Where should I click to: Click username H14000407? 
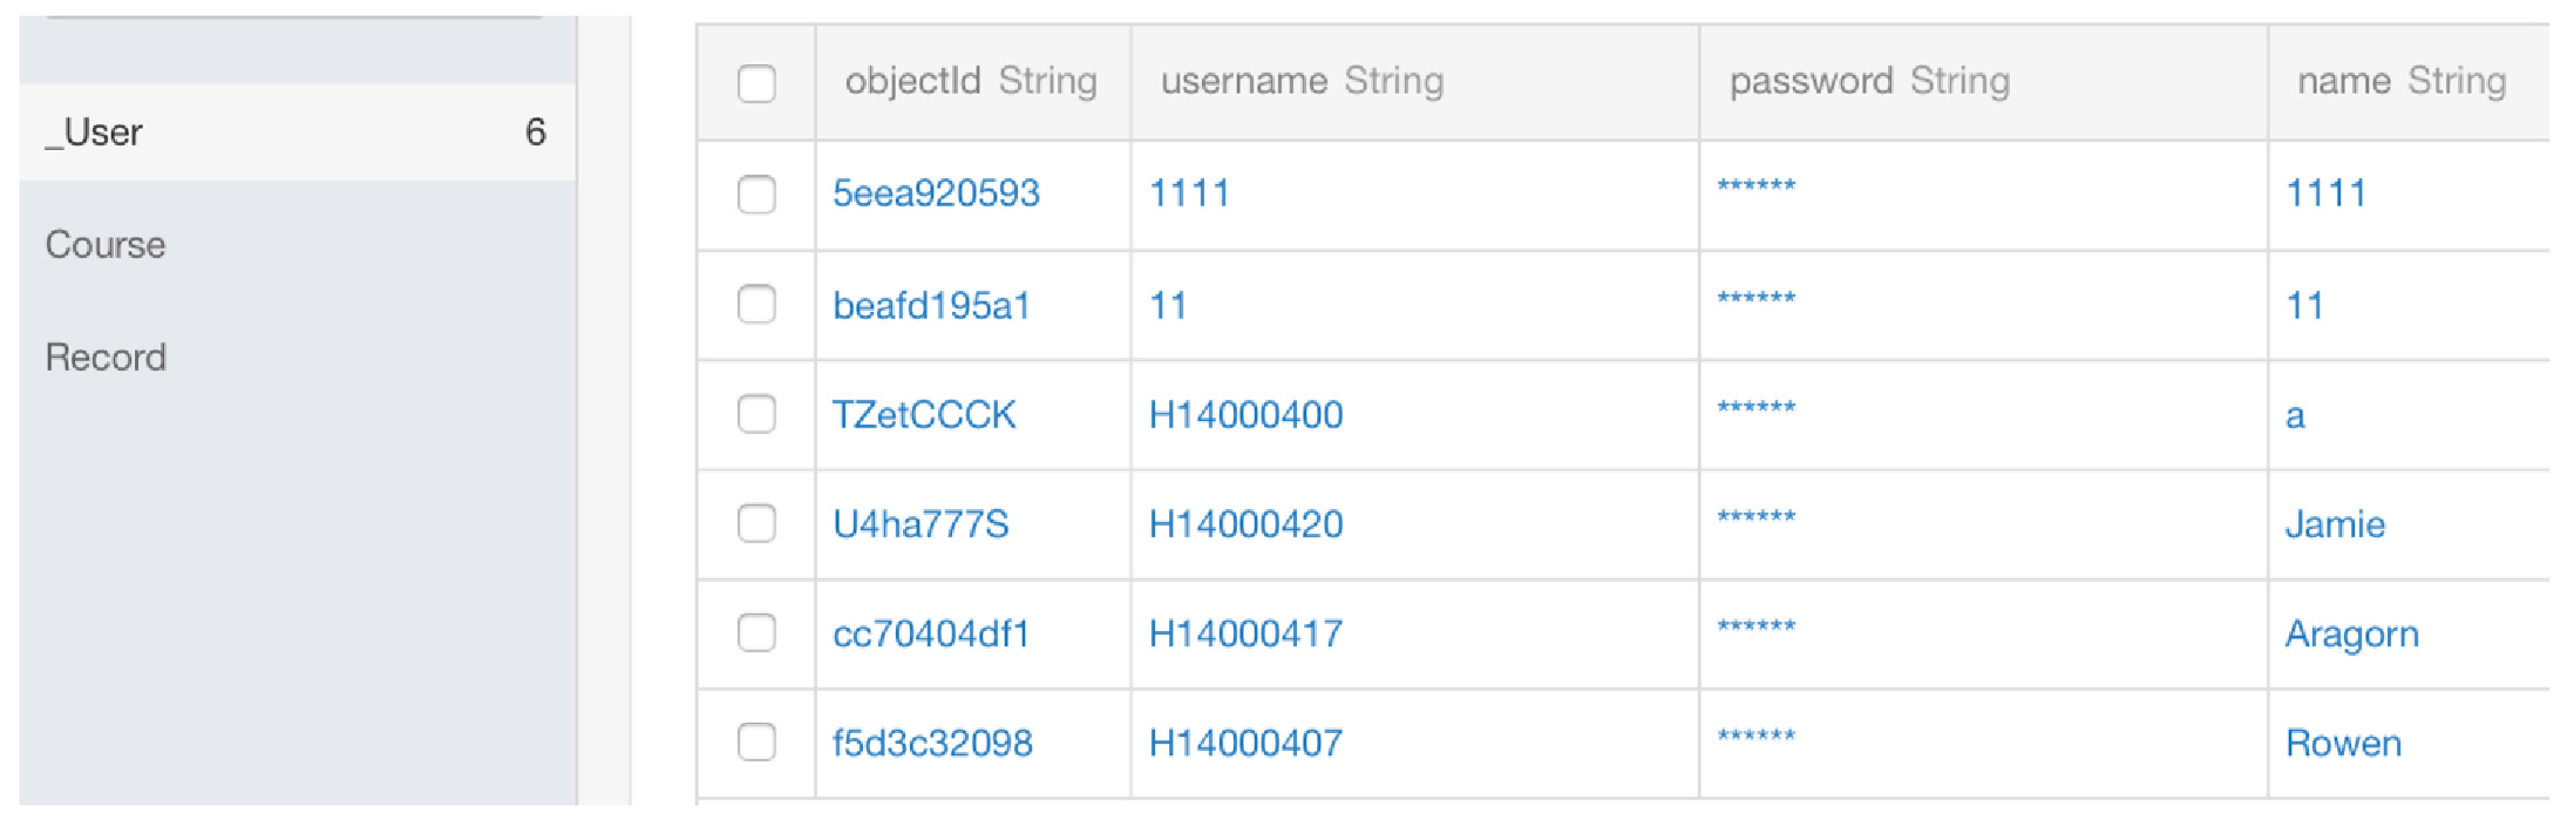point(1245,743)
